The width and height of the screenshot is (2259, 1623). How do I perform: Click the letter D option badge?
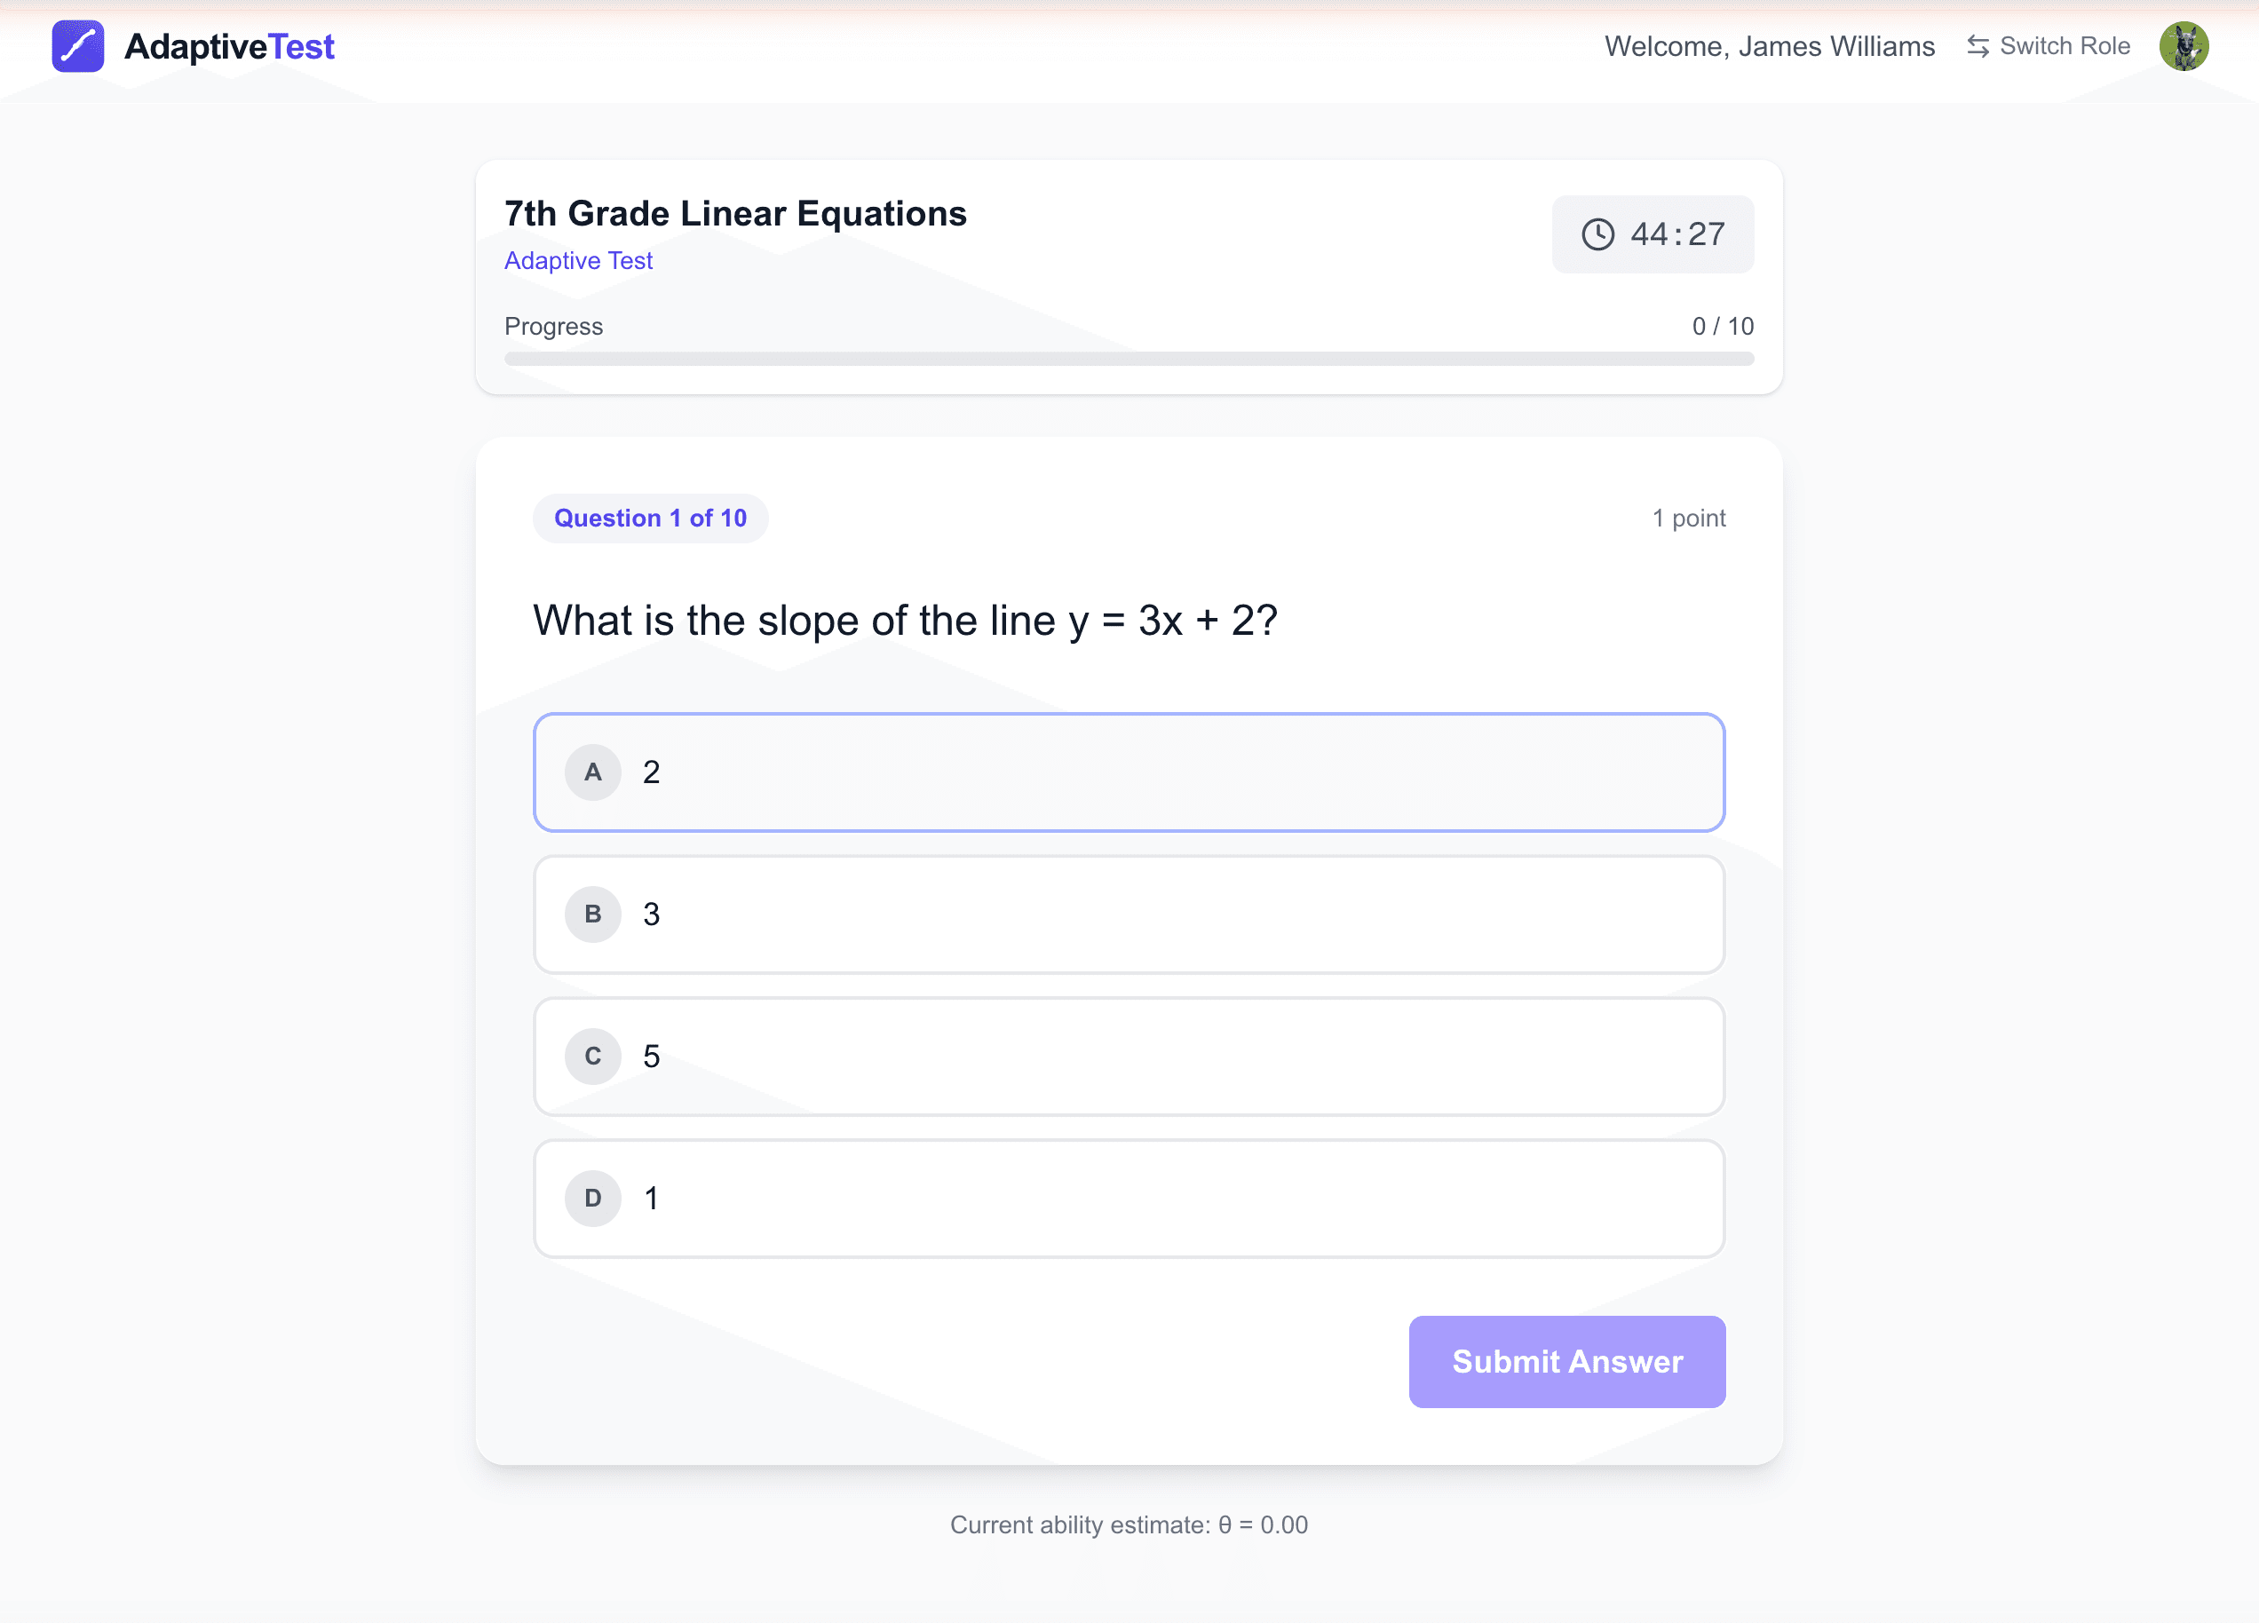tap(592, 1198)
